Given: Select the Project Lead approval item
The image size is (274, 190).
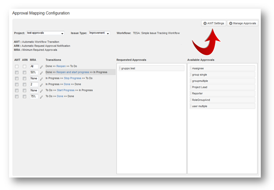Looking at the screenshot, I should 223,87.
